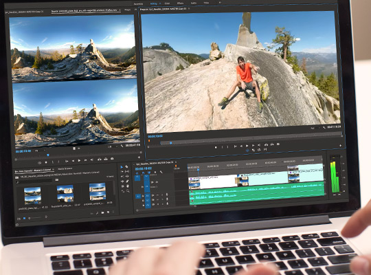This screenshot has width=371, height=275.
Task: Select the Hand tool in tools panel
Action: [x=128, y=186]
